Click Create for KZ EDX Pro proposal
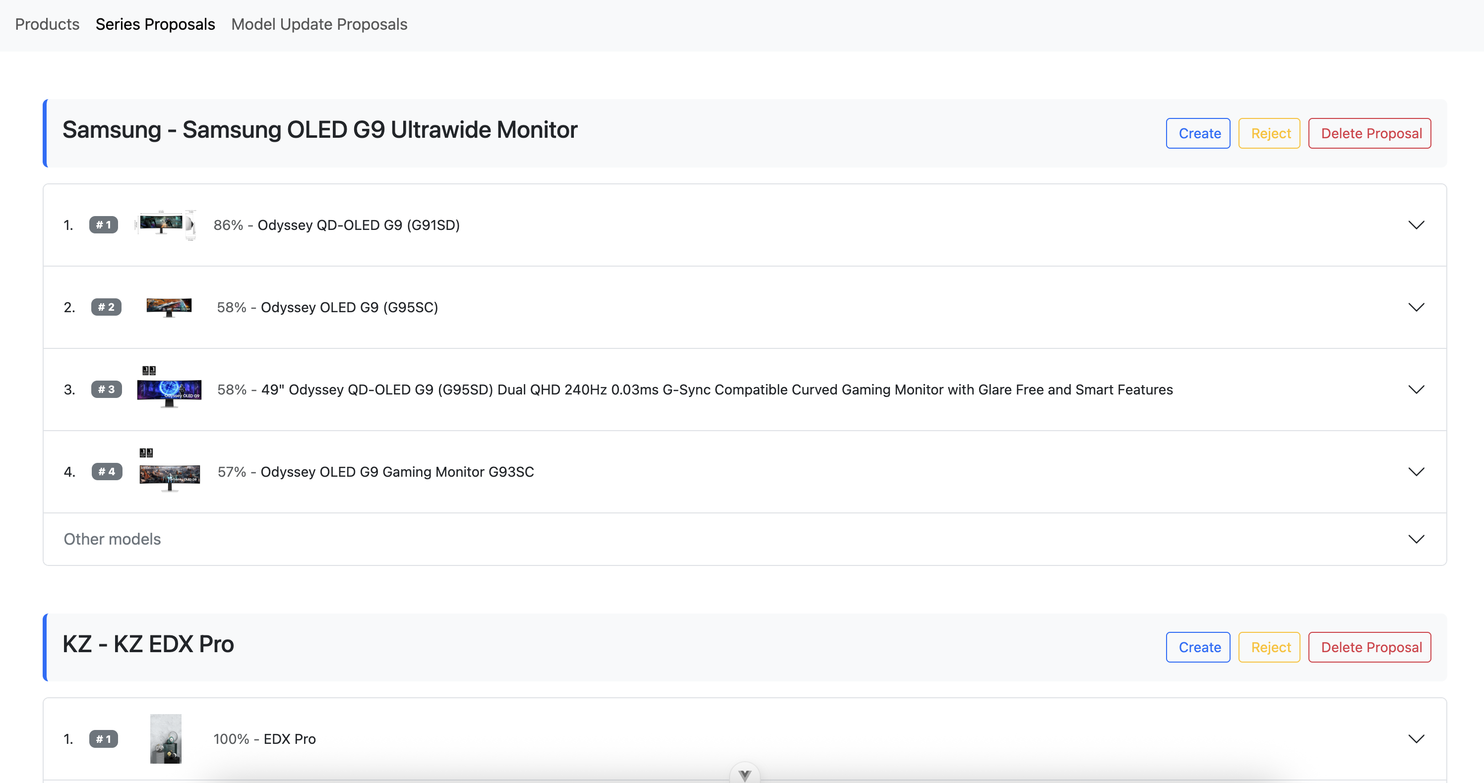The width and height of the screenshot is (1484, 783). click(1198, 647)
